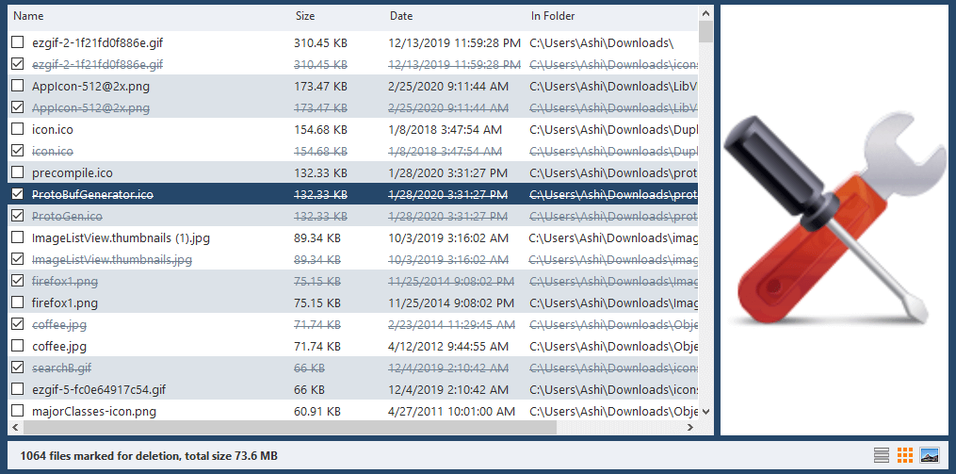Check the box for majorClasses-icon.png
The width and height of the screenshot is (956, 474).
point(18,411)
